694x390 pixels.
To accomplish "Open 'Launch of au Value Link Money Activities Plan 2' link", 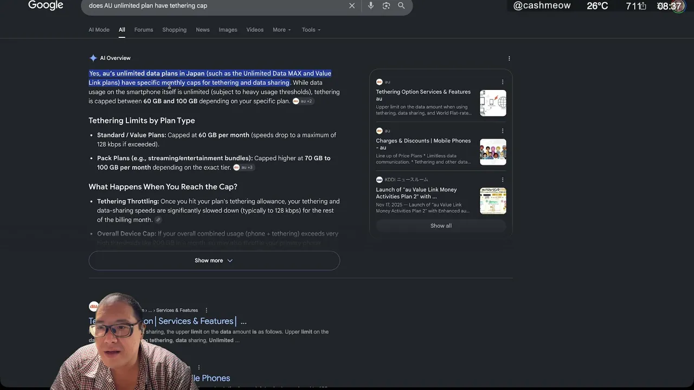I will click(x=416, y=193).
